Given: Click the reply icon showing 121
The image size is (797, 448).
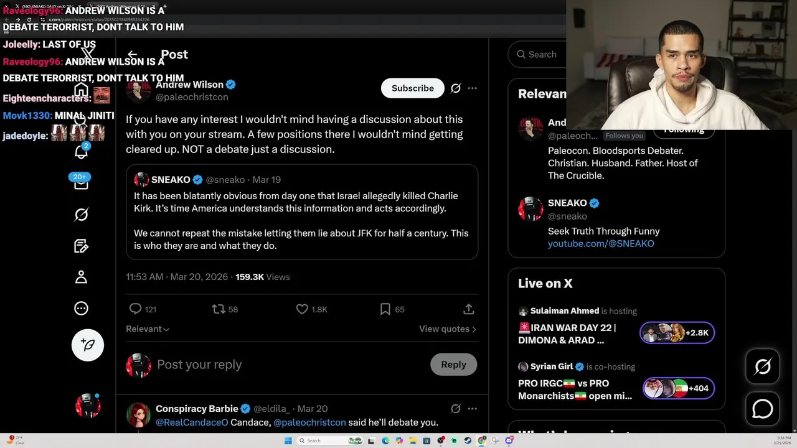Looking at the screenshot, I should tap(143, 309).
